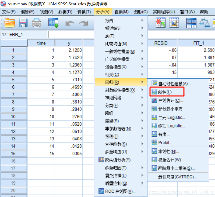Select row header 5

pos(14,80)
